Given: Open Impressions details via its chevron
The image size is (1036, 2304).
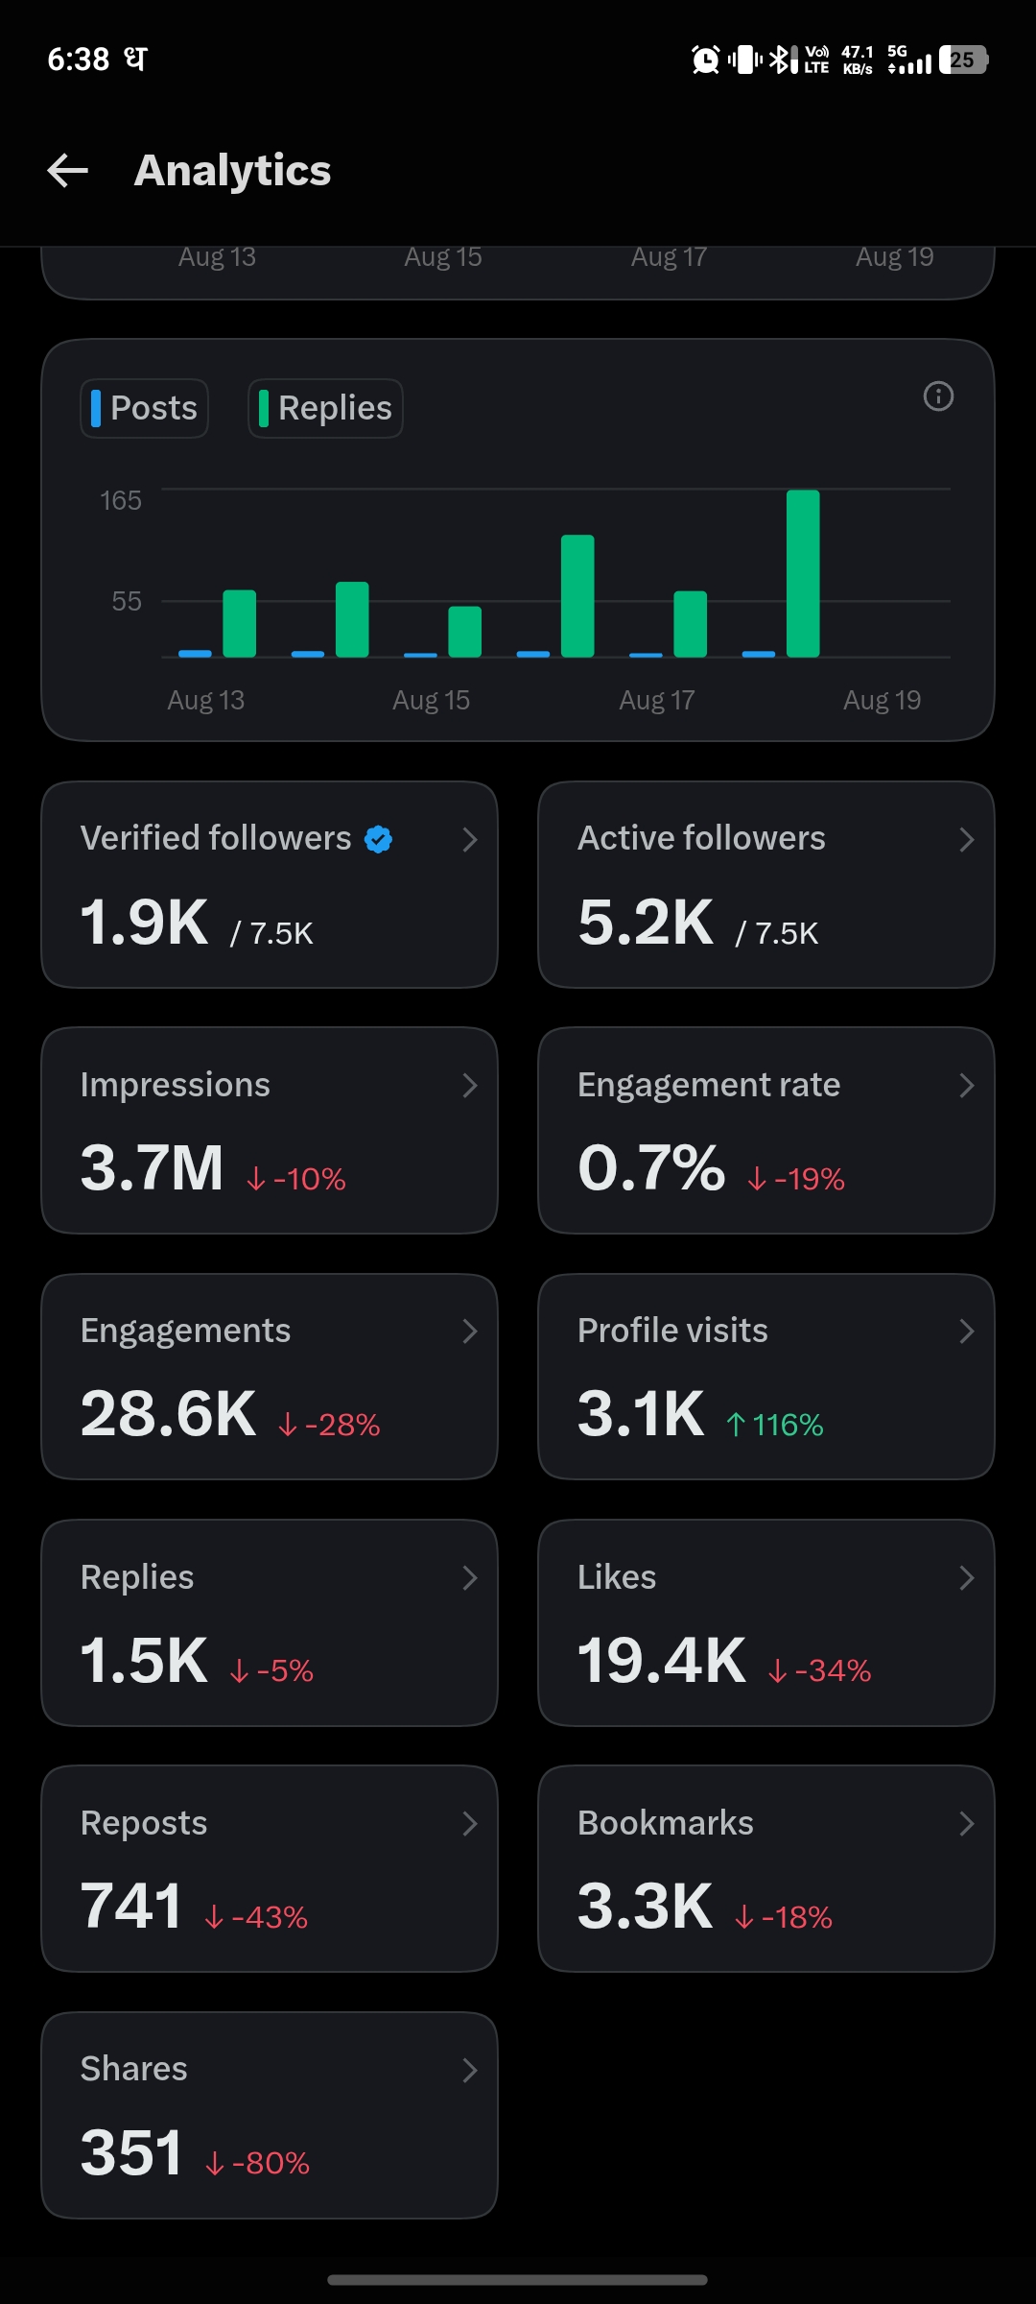Looking at the screenshot, I should click(x=469, y=1085).
